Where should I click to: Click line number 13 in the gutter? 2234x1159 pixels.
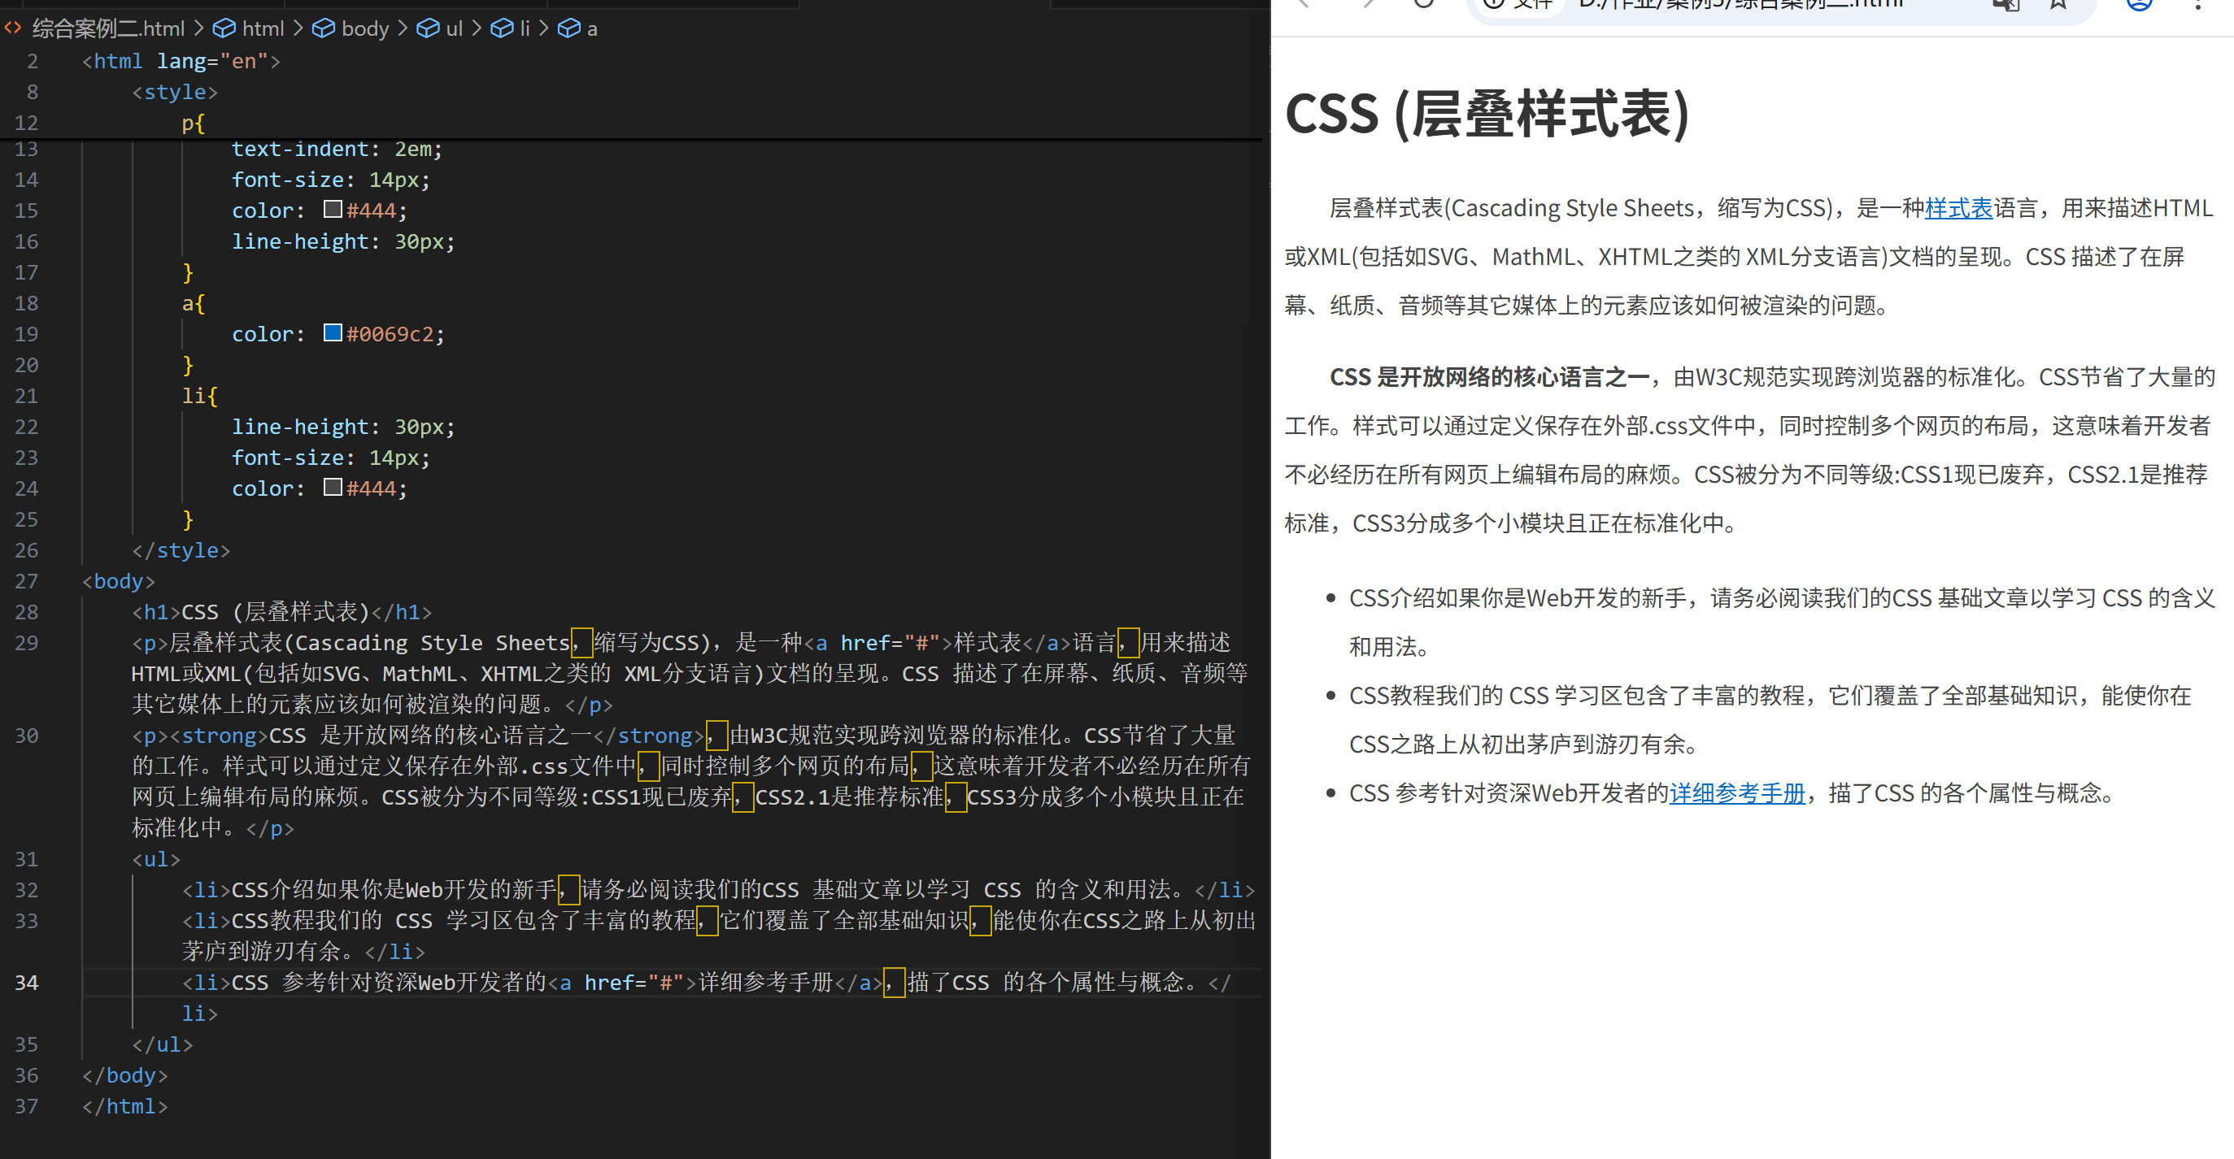(x=27, y=149)
